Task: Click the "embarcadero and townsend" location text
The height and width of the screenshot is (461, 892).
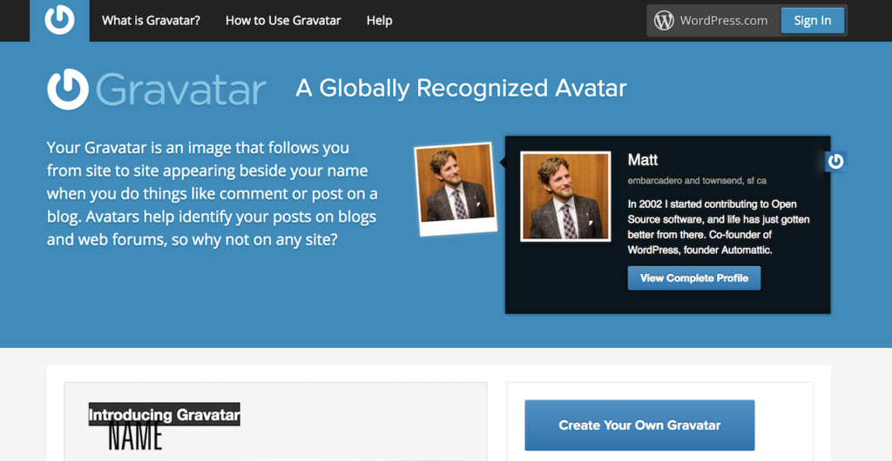Action: [x=697, y=180]
